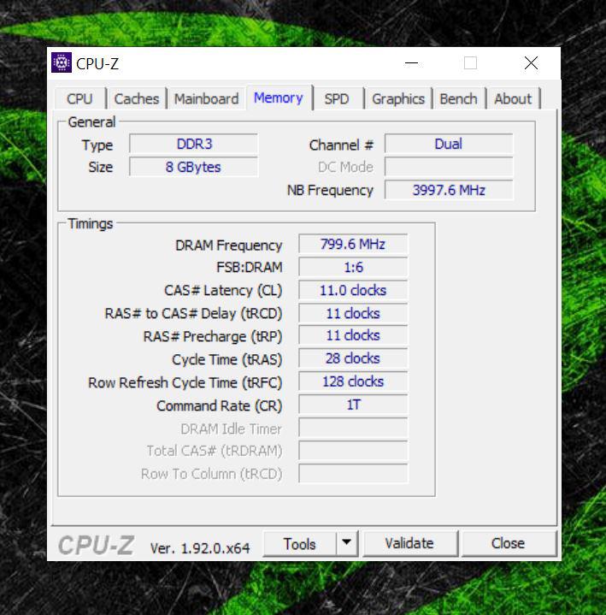The image size is (606, 615).
Task: Expand the Tools dropdown arrow
Action: pos(346,543)
